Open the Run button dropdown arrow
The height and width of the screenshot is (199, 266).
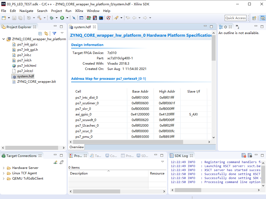(67, 18)
